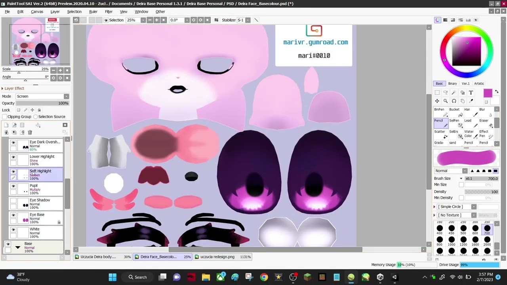Click the undo arrow in toolbar
This screenshot has width=507, height=285.
coord(76,20)
